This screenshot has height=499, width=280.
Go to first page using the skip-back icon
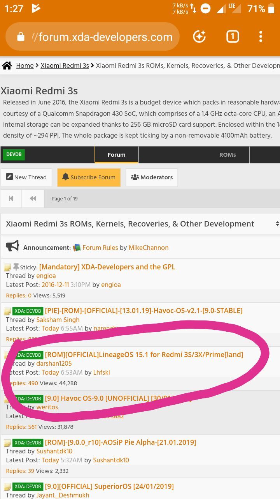point(11,198)
